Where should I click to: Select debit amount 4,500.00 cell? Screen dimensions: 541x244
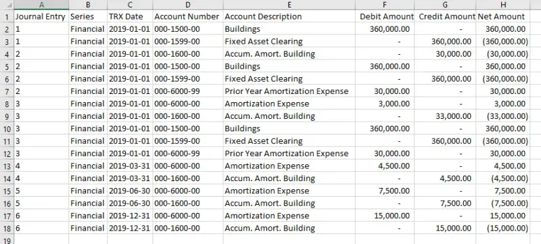[x=385, y=166]
